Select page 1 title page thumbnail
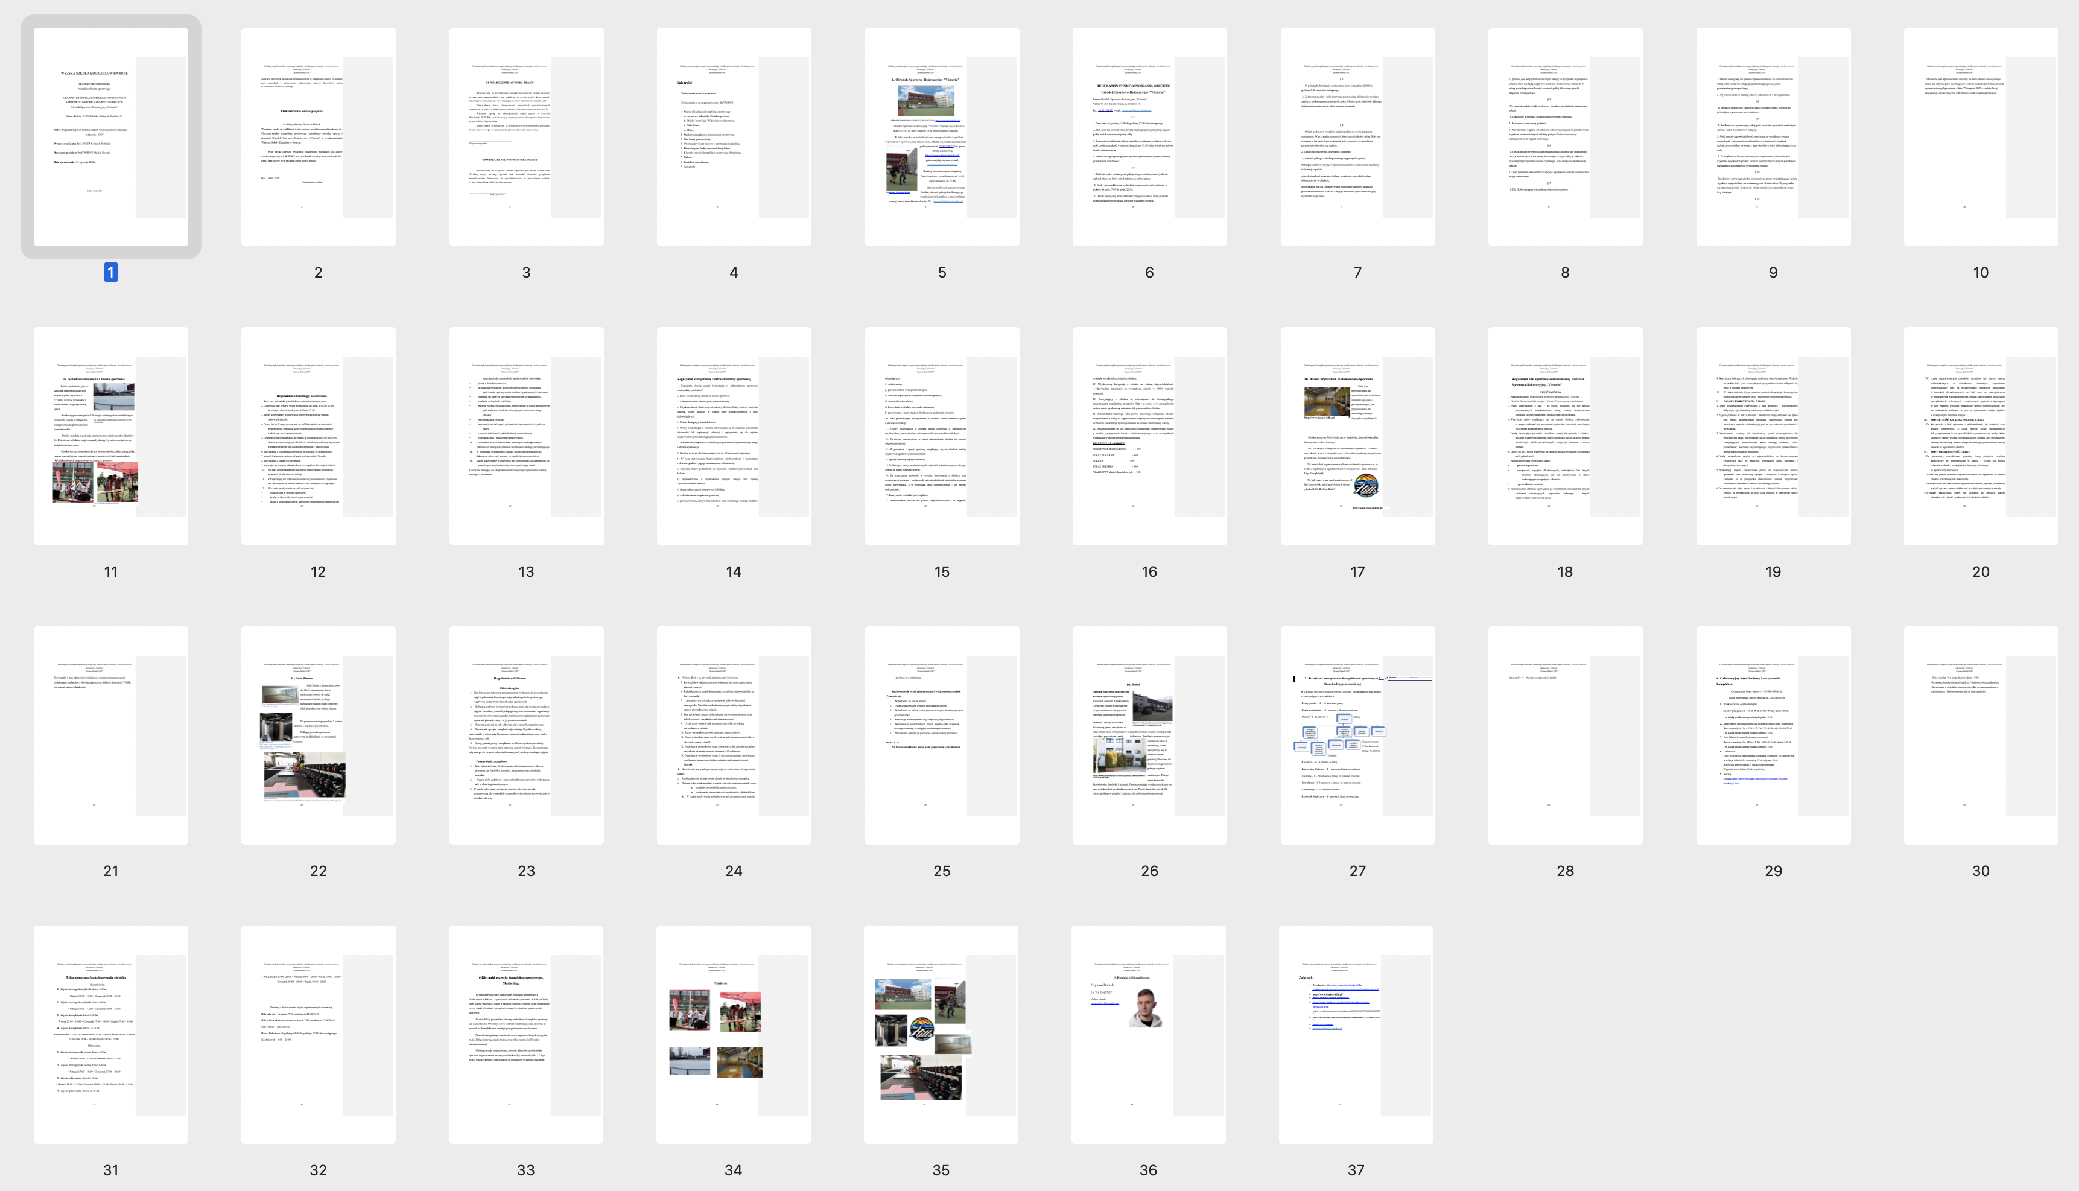The image size is (2079, 1191). click(x=110, y=136)
